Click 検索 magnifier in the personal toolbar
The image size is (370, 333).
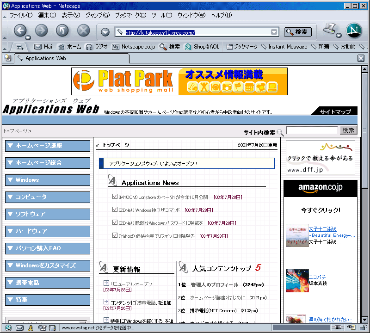[x=170, y=47]
